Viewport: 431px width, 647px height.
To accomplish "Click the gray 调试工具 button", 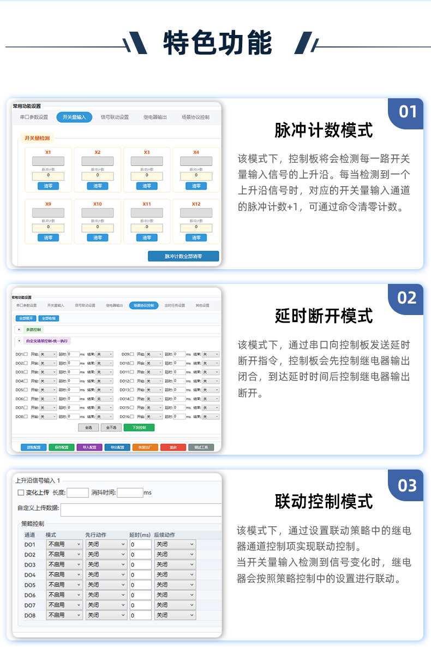I will pyautogui.click(x=201, y=447).
